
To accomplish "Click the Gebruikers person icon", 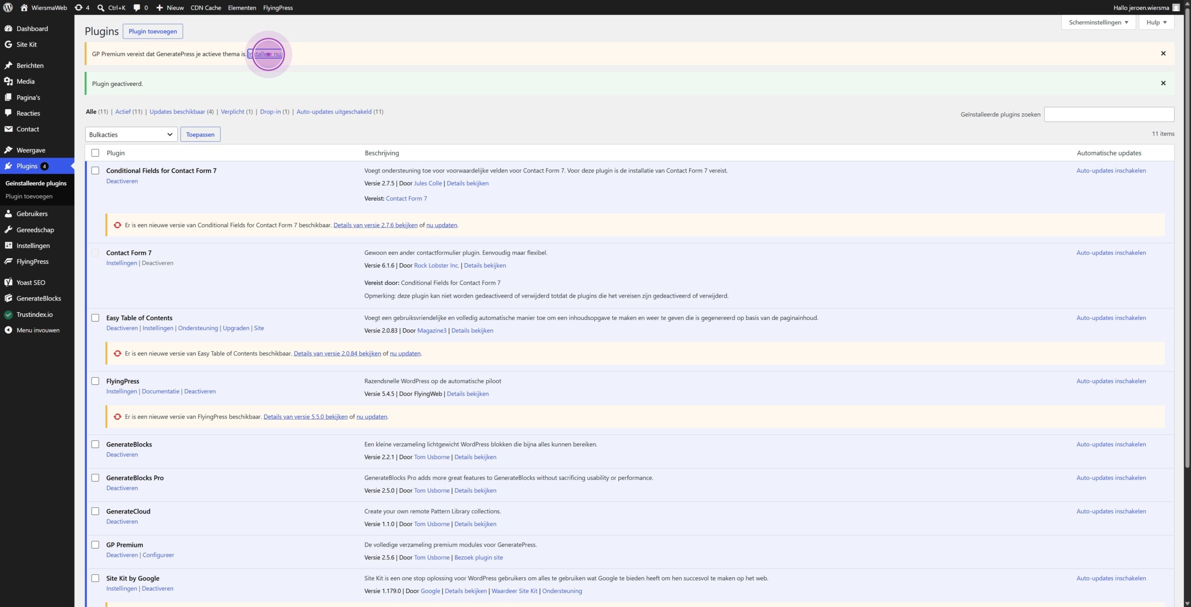I will (x=8, y=213).
